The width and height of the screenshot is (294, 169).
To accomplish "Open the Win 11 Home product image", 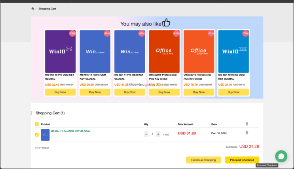I will (x=95, y=51).
